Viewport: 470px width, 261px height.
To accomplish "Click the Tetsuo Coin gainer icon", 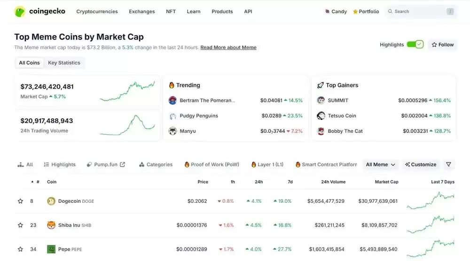I will click(321, 115).
